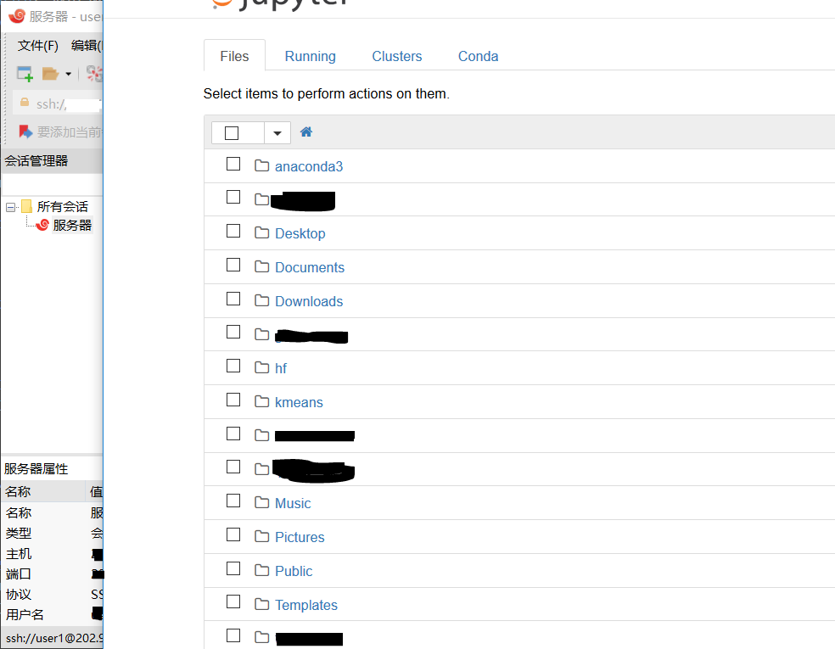Collapse the 所有会话 tree node
Viewport: 835px width, 649px height.
pyautogui.click(x=10, y=207)
